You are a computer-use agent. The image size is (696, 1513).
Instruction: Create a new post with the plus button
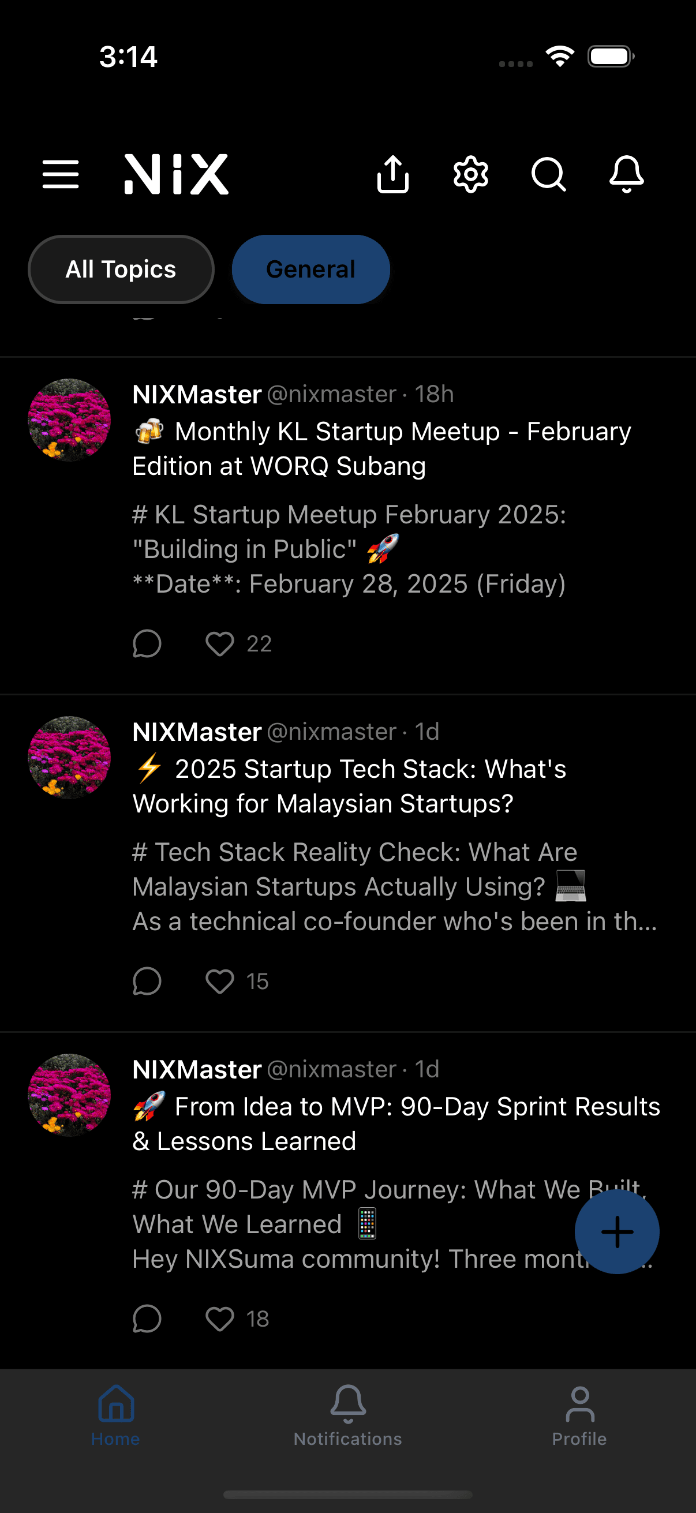point(618,1231)
